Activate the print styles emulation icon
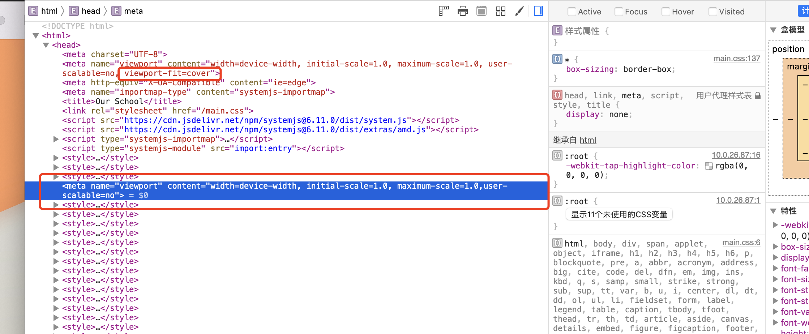Screen dimensions: 809x334 click(x=462, y=11)
